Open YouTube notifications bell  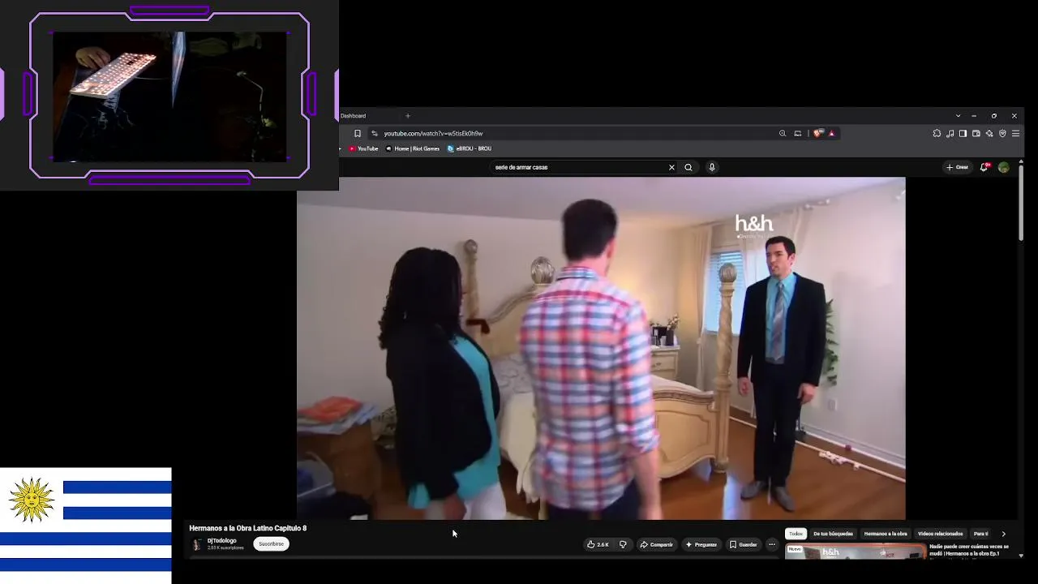[x=984, y=168]
